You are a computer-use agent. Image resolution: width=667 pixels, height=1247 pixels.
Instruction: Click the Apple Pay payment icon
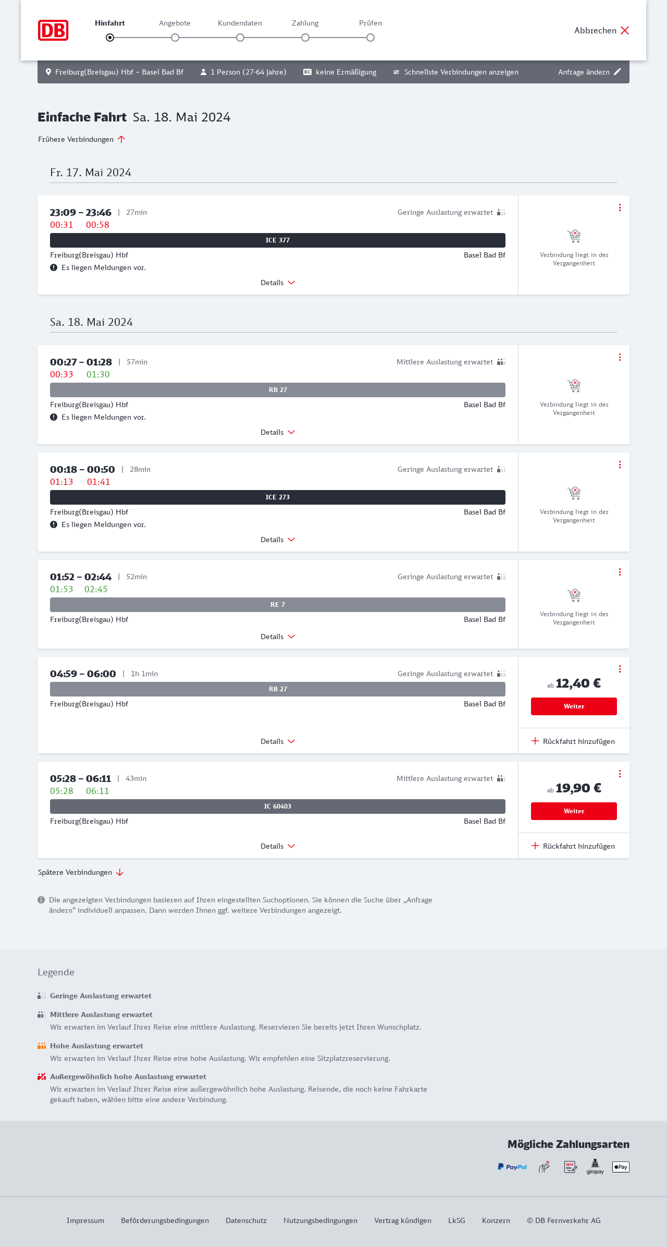621,1167
